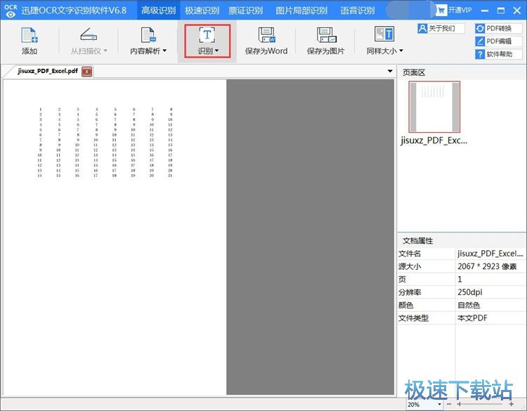Click the 开通VIP button

pos(454,11)
